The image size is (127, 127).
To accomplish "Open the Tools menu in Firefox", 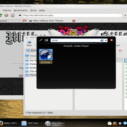I will click(33, 10).
